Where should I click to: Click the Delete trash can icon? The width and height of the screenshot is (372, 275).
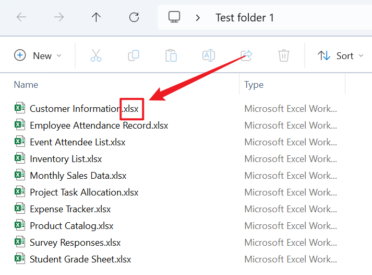click(x=283, y=55)
